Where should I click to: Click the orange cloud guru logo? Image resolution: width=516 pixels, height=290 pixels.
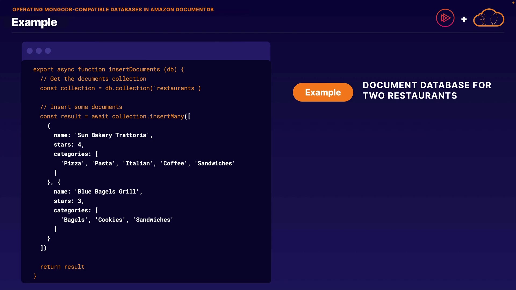tap(489, 18)
